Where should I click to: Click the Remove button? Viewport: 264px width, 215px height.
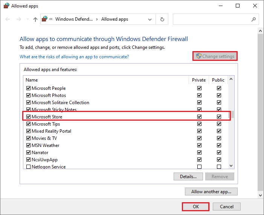[x=220, y=177]
